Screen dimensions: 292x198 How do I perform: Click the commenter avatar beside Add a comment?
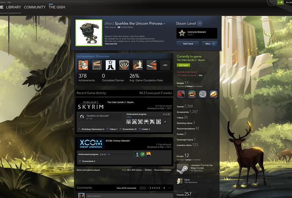[81, 195]
